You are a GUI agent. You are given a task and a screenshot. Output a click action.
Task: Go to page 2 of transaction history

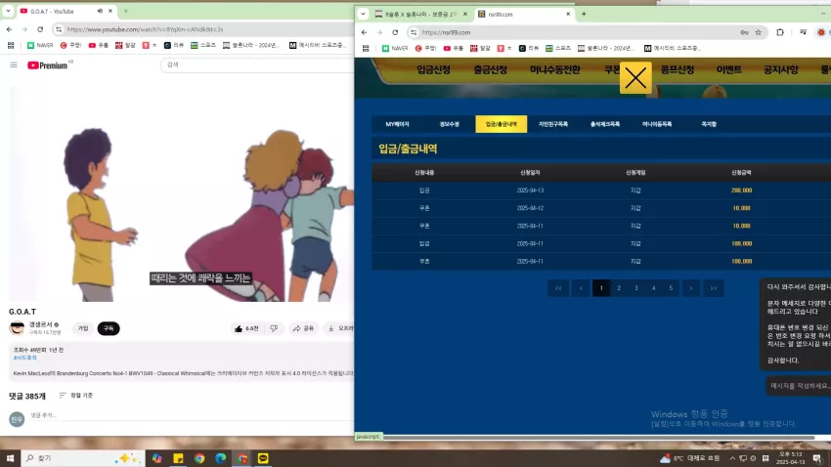[x=619, y=288]
